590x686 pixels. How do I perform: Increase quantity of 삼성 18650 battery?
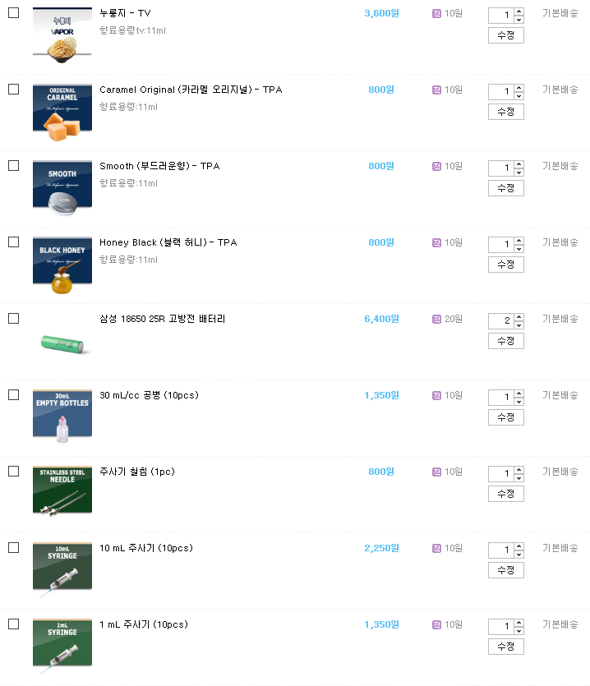tap(519, 316)
